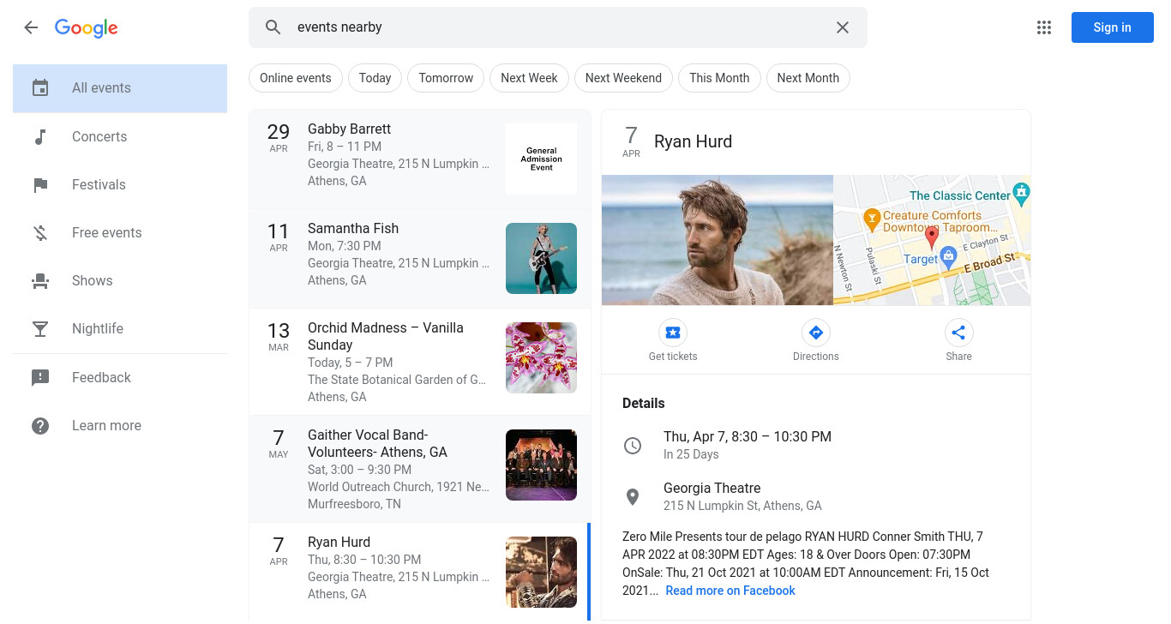Viewport: 1171px width, 624px height.
Task: Open the Concerts category
Action: (x=120, y=136)
